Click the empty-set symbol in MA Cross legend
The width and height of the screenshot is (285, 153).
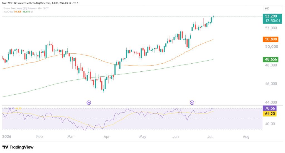(x=32, y=12)
